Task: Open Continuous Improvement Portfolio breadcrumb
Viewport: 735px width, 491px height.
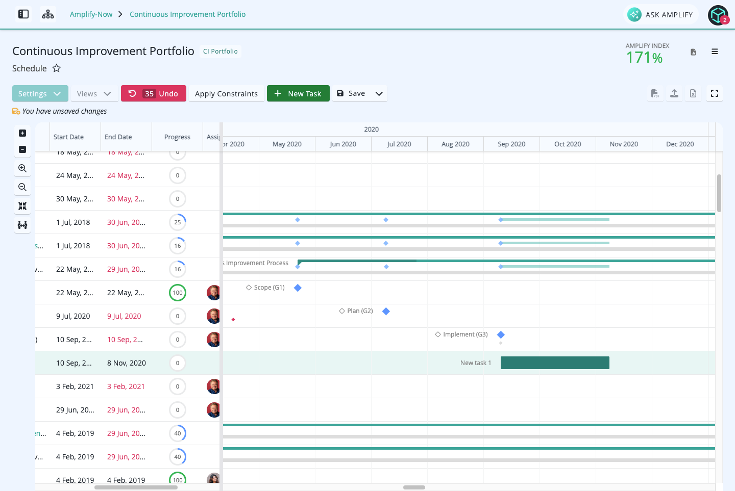Action: tap(187, 14)
